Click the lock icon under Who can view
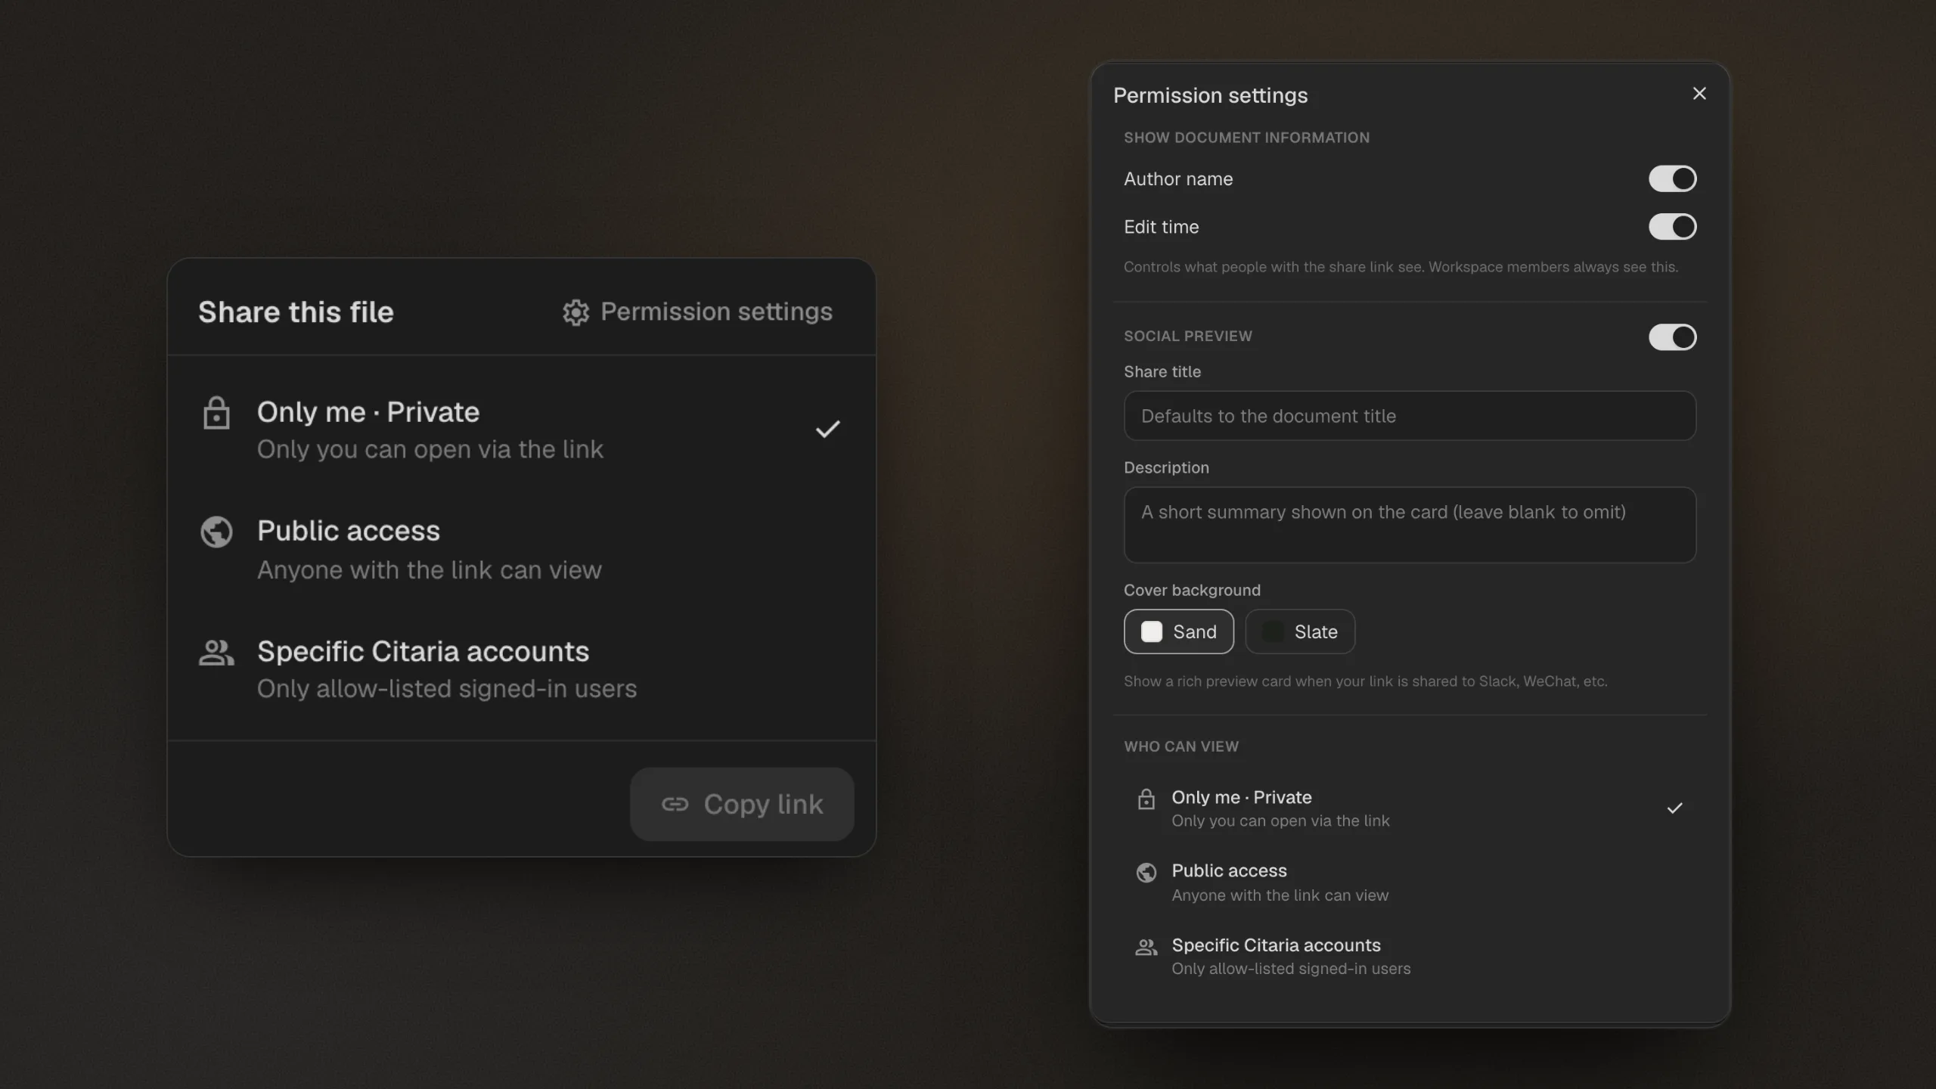Image resolution: width=1936 pixels, height=1089 pixels. coord(1146,799)
